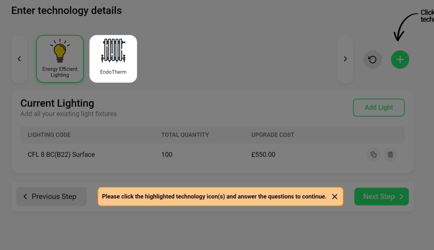Go back with Previous Step
434x250 pixels.
point(51,197)
